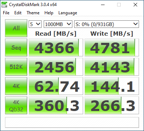
Task: Click the 512K write result 4143
Action: point(112,67)
